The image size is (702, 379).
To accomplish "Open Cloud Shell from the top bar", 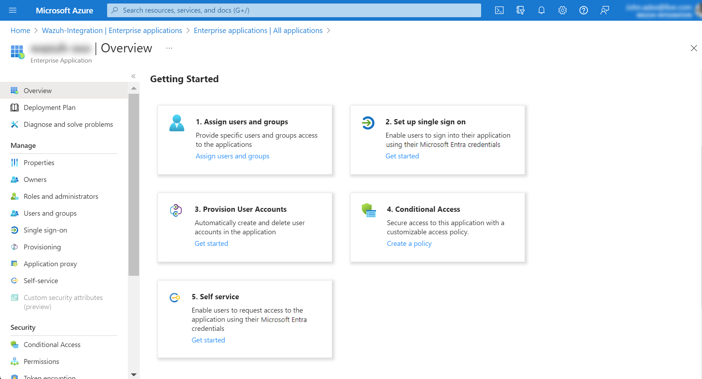I will [x=499, y=10].
